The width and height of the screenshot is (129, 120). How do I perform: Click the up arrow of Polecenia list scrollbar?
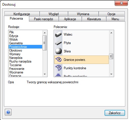click(111, 33)
